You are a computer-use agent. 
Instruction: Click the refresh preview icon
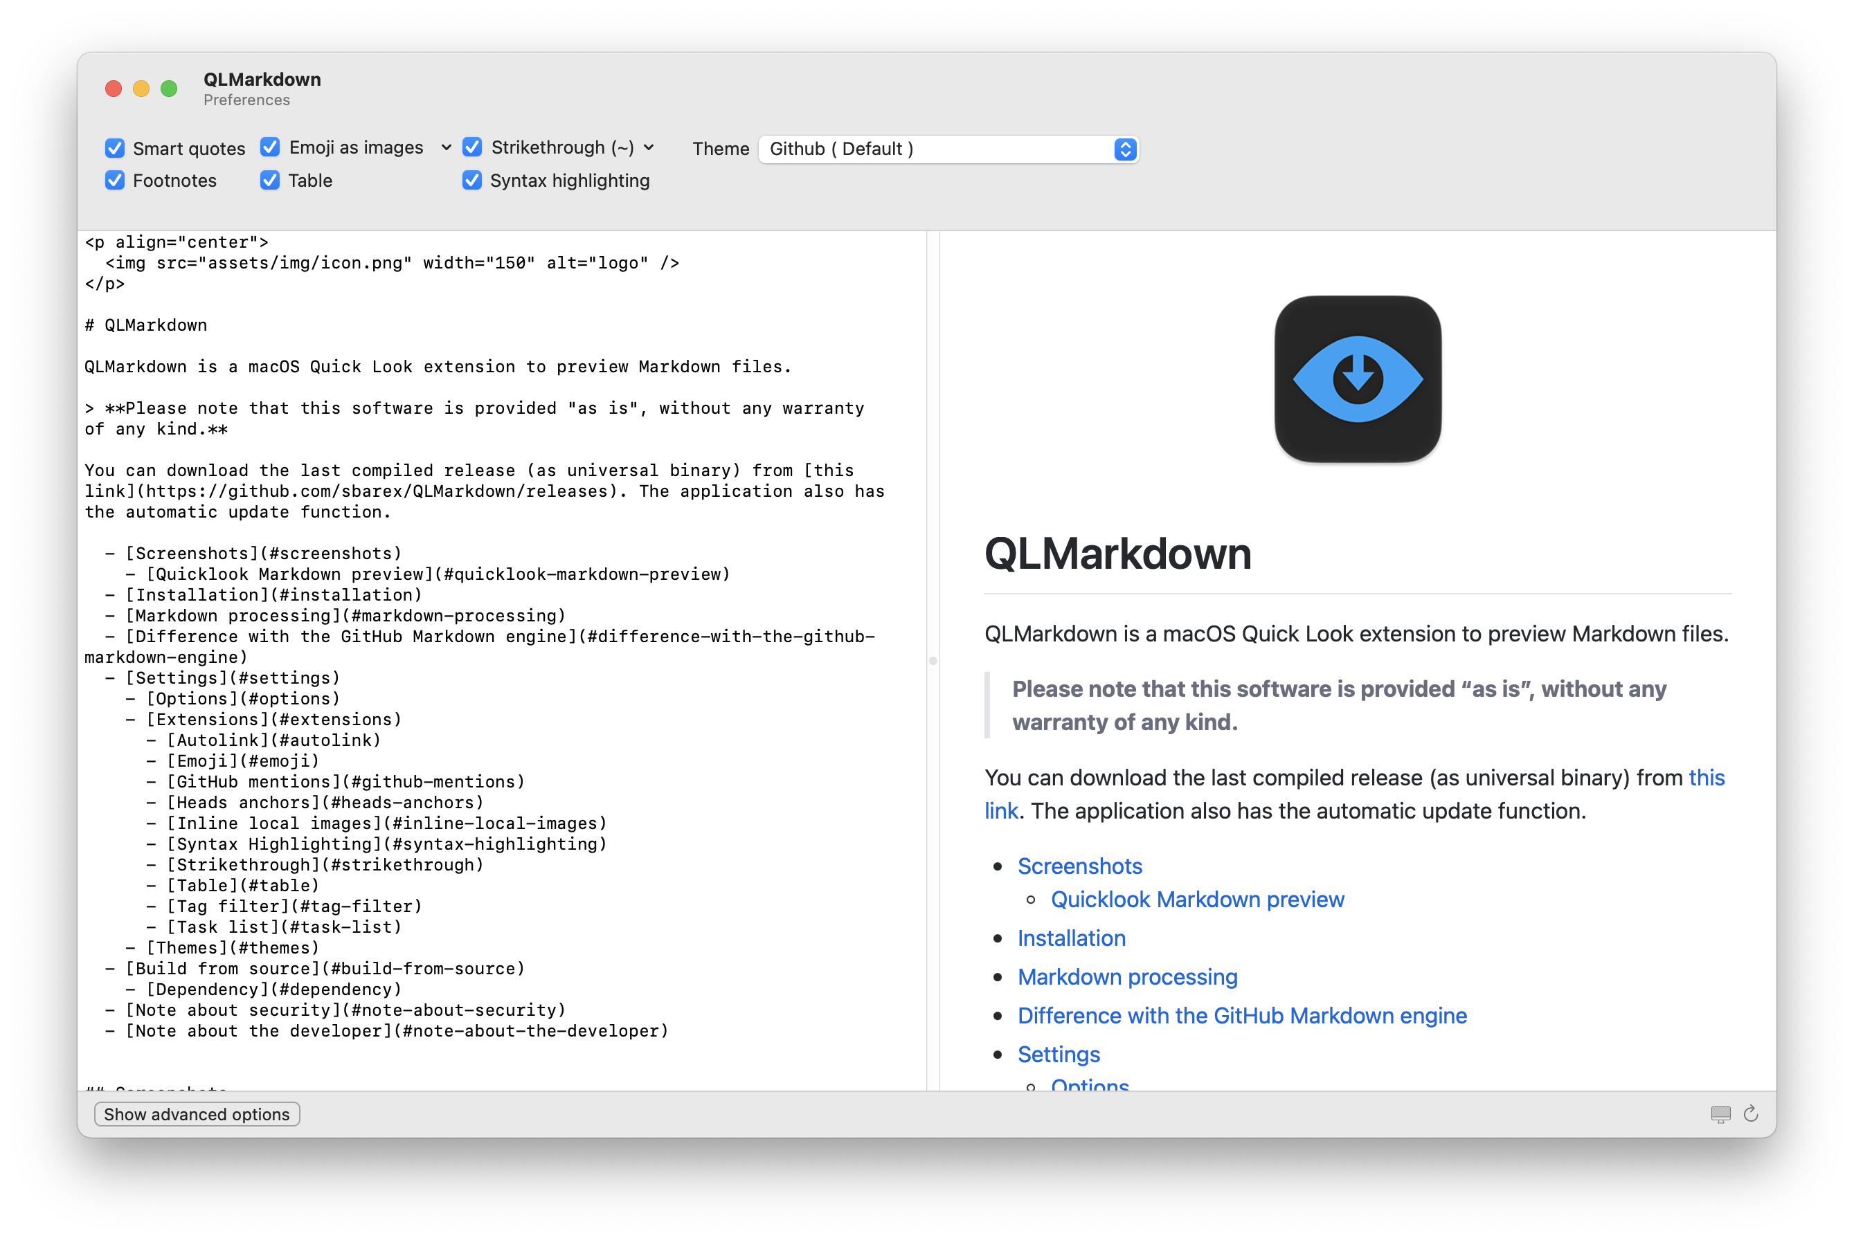1750,1113
